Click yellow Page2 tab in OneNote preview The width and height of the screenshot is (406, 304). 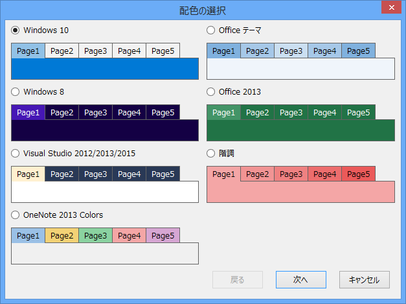click(62, 236)
